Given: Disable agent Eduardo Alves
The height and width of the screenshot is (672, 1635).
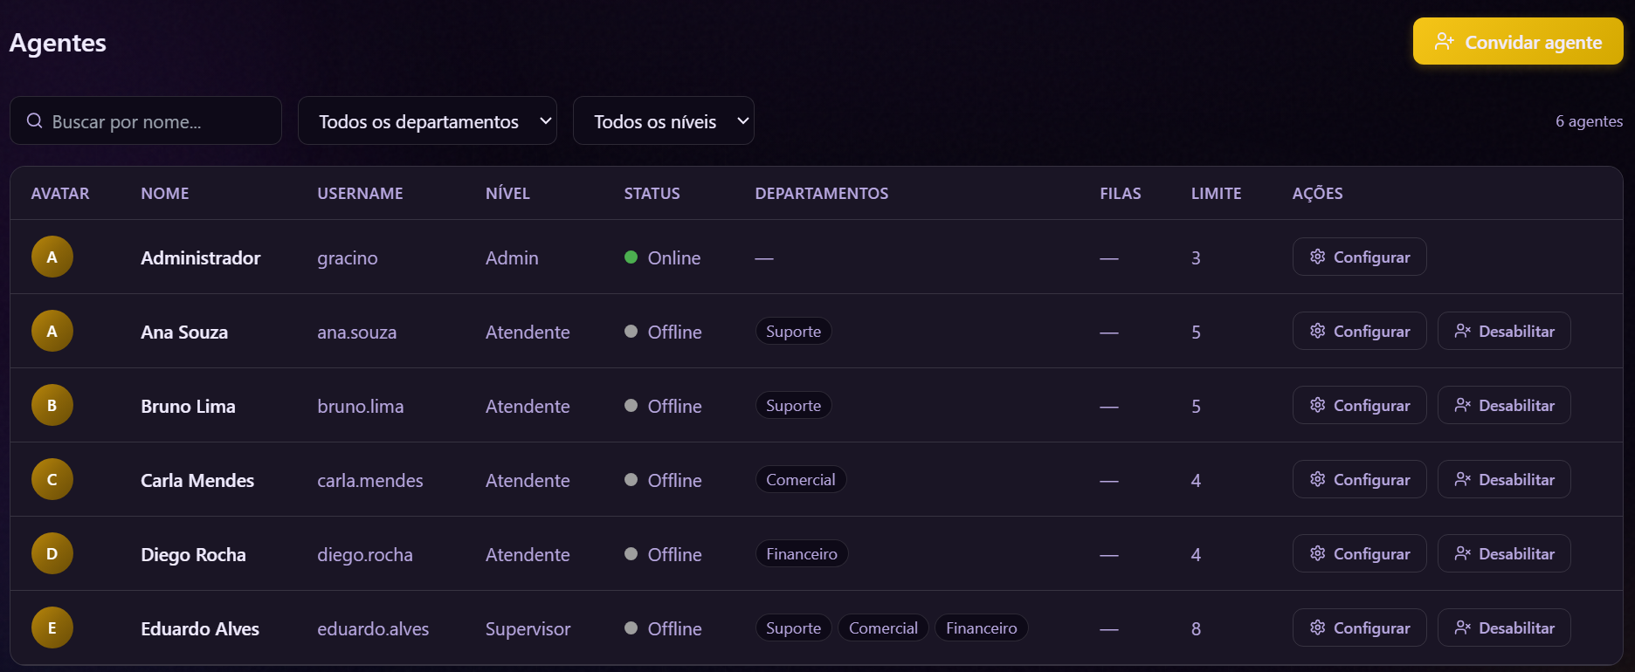Looking at the screenshot, I should (1504, 628).
